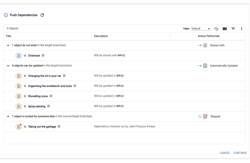Open the three-dot more options menu
Screen dimensions: 250x163
pyautogui.click(x=242, y=29)
